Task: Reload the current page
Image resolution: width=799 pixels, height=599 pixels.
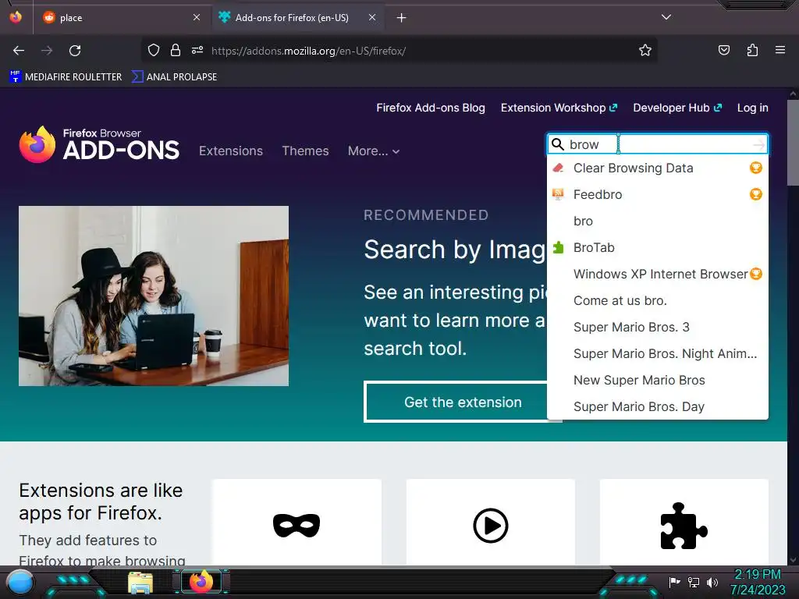Action: 75,51
